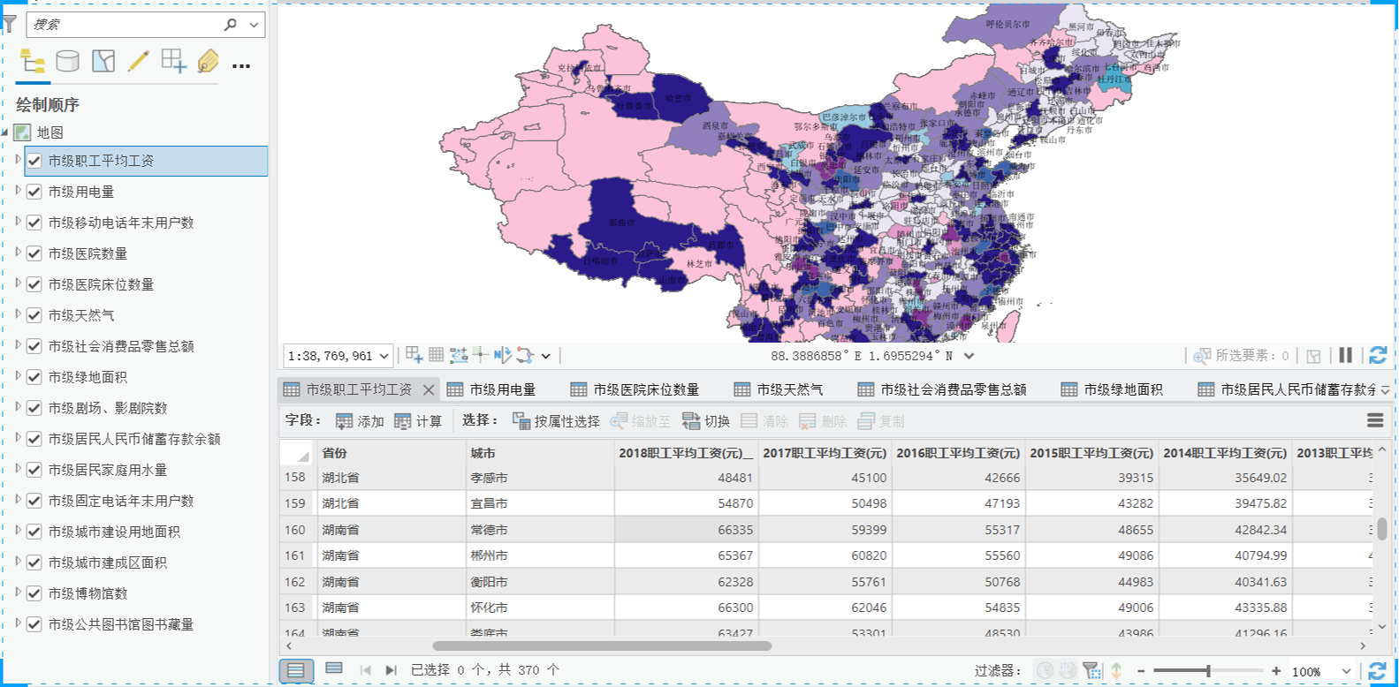This screenshot has width=1399, height=687.
Task: Open coordinate display format dropdown
Action: [x=969, y=356]
